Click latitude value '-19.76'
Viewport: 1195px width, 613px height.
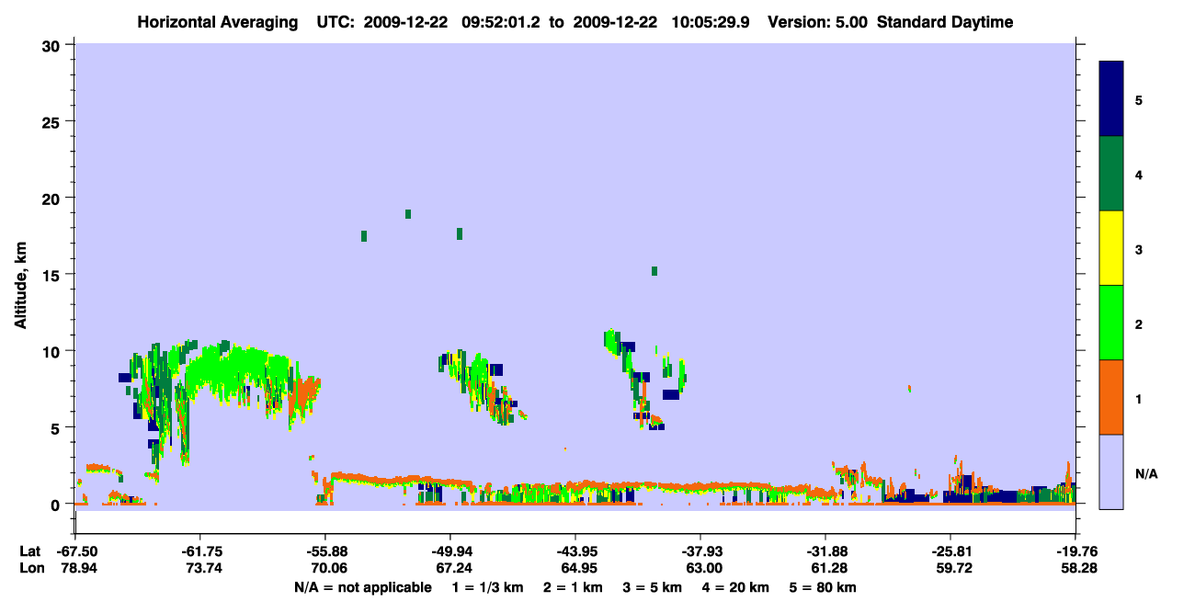pyautogui.click(x=1075, y=551)
